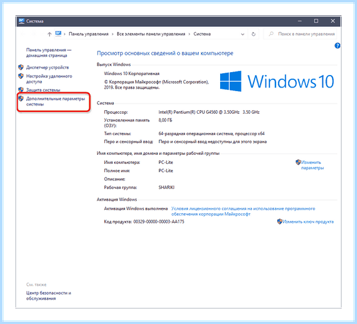Viewport: 357px width, 324px height.
Task: Select Система breadcrumb in address bar
Action: (x=202, y=34)
